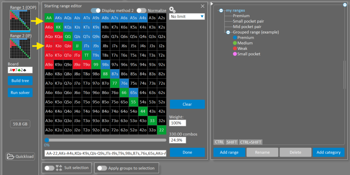Click the Add range button
This screenshot has height=175, width=350.
(229, 152)
